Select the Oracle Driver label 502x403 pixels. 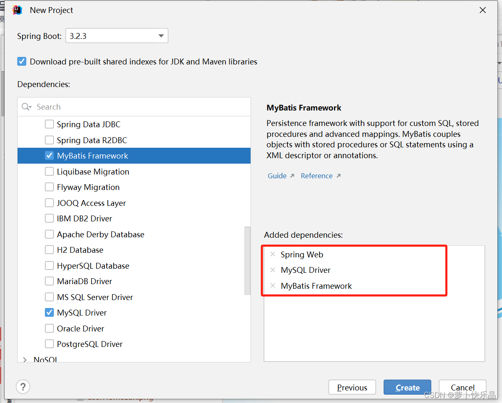(x=81, y=329)
